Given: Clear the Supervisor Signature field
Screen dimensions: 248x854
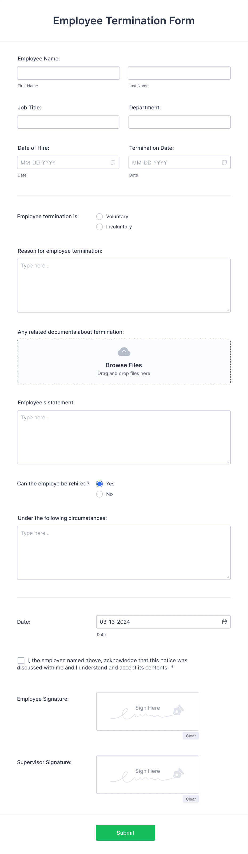Looking at the screenshot, I should click(190, 799).
